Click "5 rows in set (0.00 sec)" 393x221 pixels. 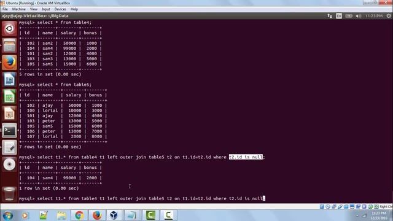(50, 74)
